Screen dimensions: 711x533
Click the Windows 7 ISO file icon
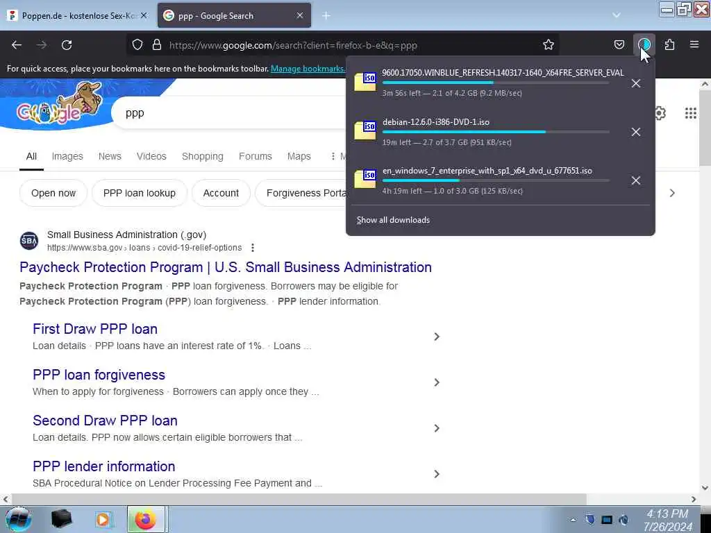pyautogui.click(x=365, y=180)
